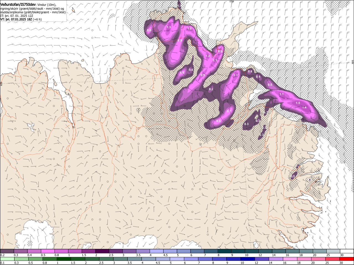
Task: Click the darkest green lower swatch labeled 1
Action: (x=64, y=259)
